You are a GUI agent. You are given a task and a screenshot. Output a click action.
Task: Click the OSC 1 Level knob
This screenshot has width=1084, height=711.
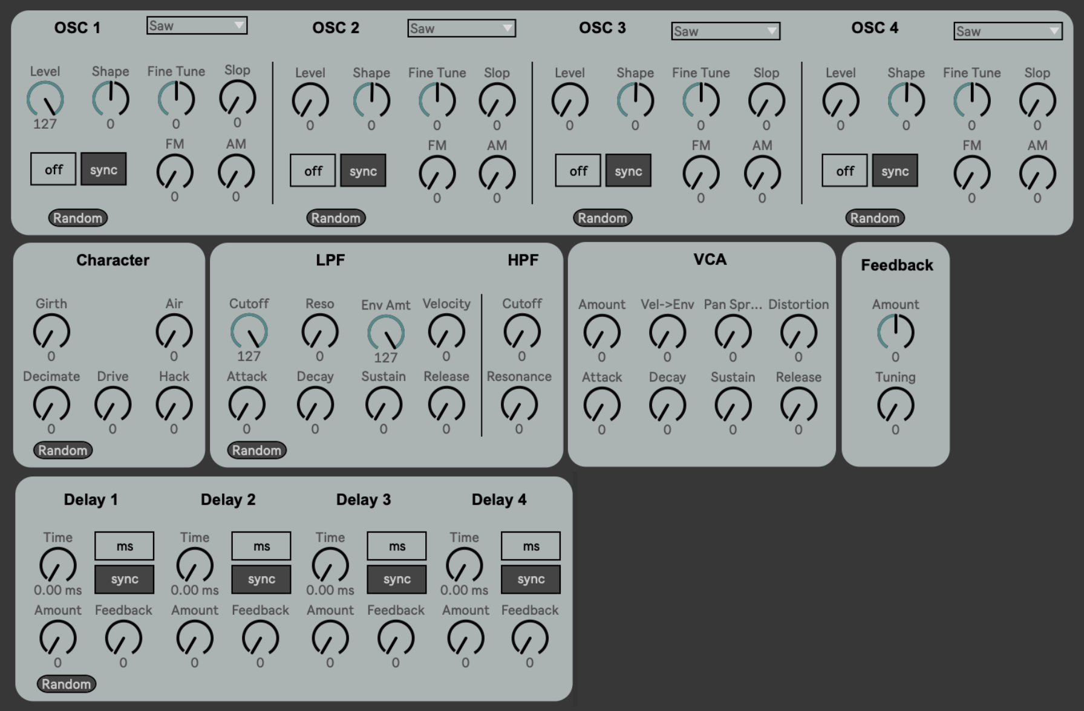click(45, 100)
